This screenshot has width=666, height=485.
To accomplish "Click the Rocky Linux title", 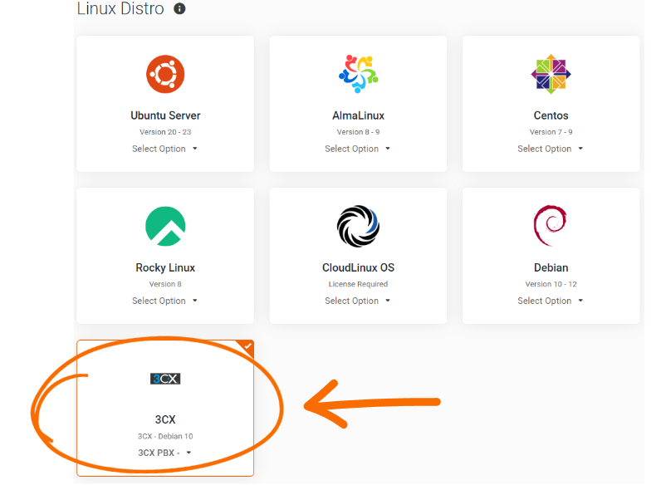I will click(x=165, y=267).
